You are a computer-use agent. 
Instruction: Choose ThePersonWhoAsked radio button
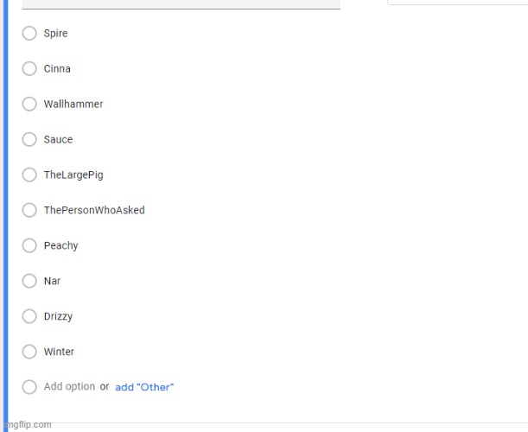coord(29,211)
